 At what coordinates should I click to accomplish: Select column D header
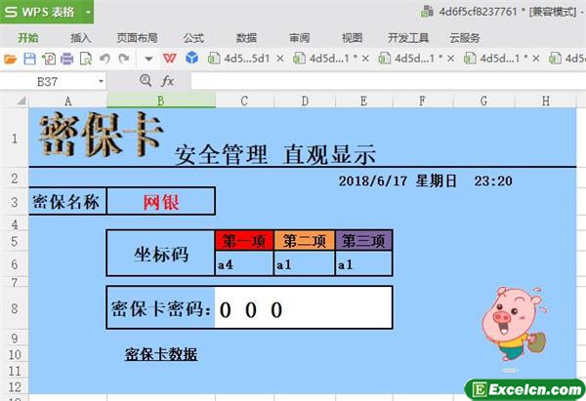pyautogui.click(x=305, y=100)
